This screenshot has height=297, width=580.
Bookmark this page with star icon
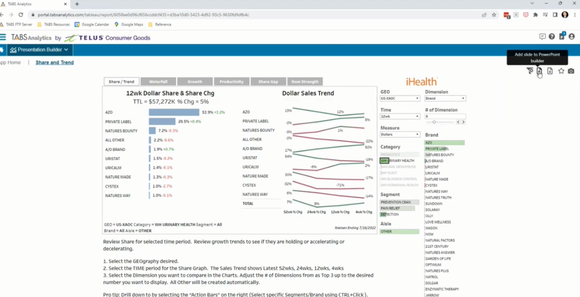(494, 15)
